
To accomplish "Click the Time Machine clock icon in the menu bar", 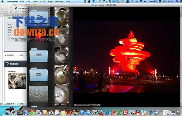I will point(132,2).
